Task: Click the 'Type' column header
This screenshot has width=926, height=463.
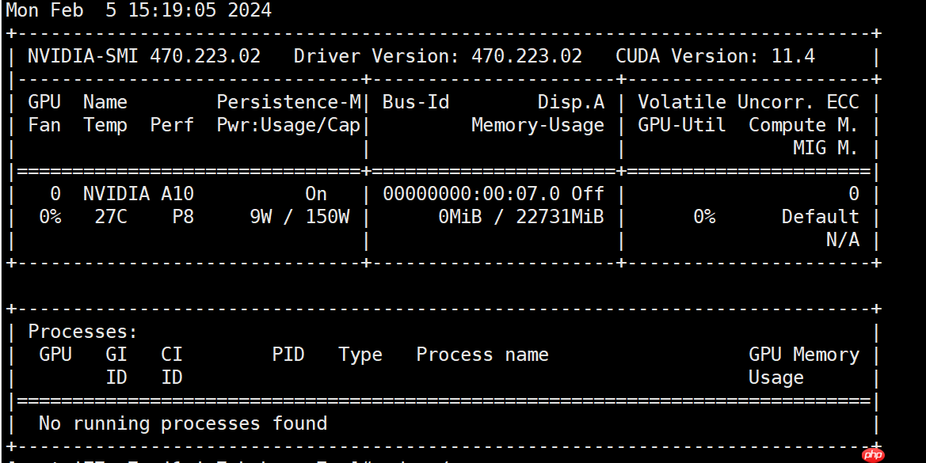Action: 360,355
